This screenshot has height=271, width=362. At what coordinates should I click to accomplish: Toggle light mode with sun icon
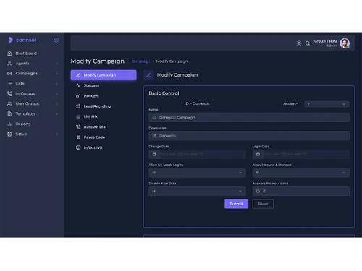(299, 43)
